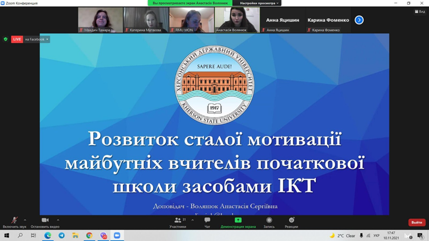Click the weather 2°C Clear widget

point(342,235)
